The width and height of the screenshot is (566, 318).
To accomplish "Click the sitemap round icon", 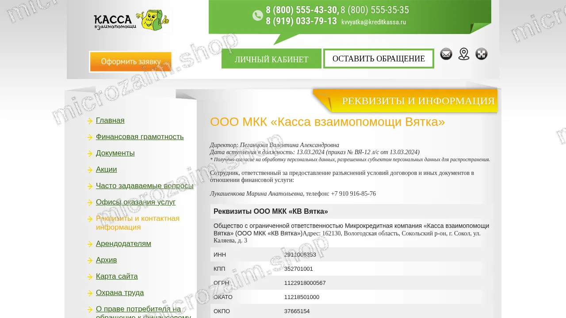I will (x=482, y=54).
